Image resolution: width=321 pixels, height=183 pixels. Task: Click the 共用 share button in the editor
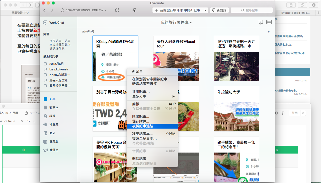coord(295,113)
